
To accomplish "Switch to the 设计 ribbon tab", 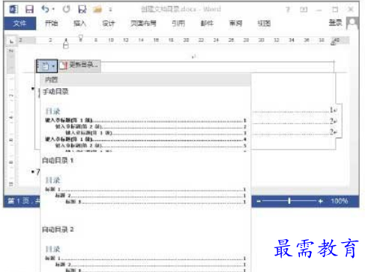I will pos(109,23).
